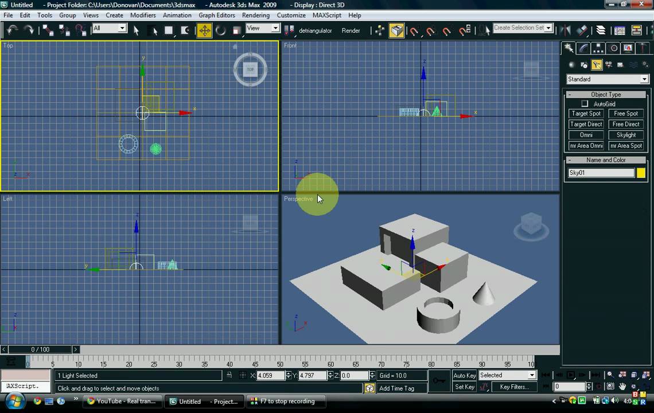Toggle the Spinner Snap magnet
654x413 pixels.
click(x=464, y=30)
